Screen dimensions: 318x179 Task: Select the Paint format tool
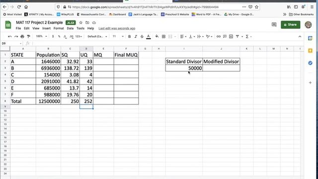point(29,36)
